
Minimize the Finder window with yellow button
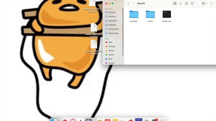(109, 3)
